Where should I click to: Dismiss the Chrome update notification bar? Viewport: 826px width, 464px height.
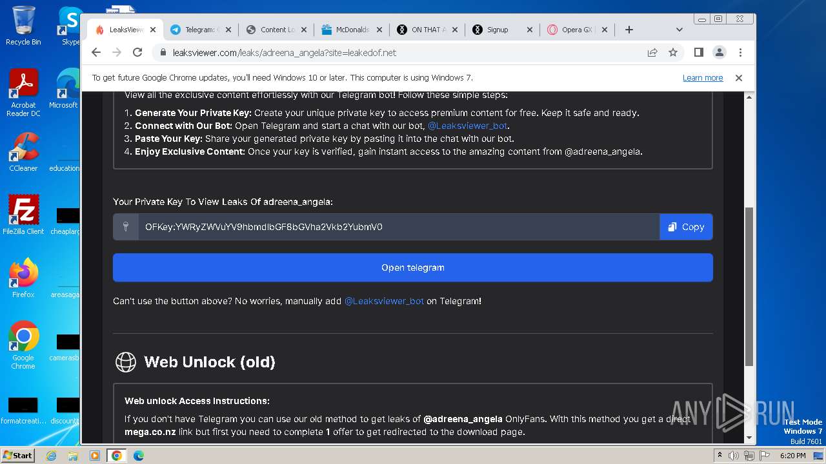point(739,78)
